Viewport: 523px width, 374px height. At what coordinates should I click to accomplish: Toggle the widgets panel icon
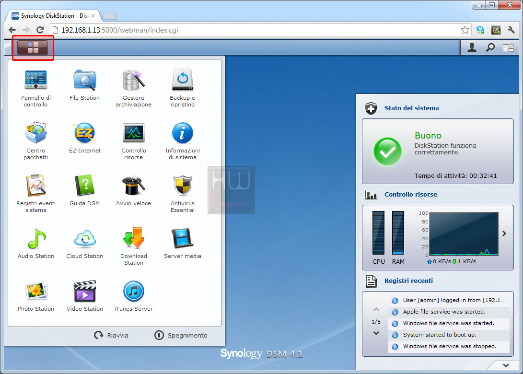508,48
